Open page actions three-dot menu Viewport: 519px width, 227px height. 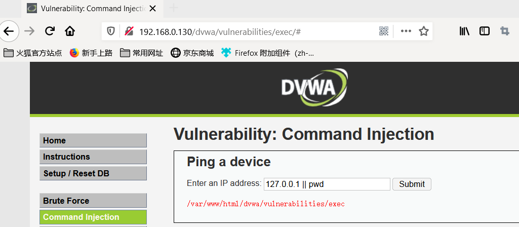406,31
